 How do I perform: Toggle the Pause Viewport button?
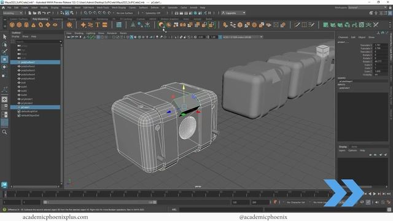pyautogui.click(x=210, y=13)
